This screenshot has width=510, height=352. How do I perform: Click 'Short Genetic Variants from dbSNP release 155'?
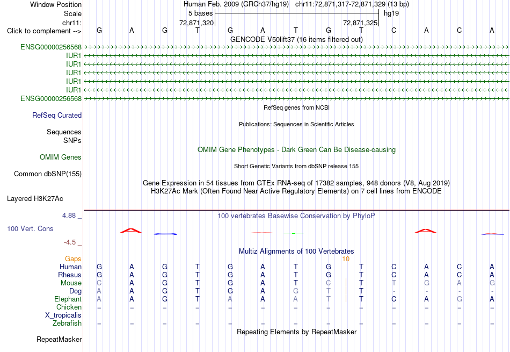tap(296, 166)
